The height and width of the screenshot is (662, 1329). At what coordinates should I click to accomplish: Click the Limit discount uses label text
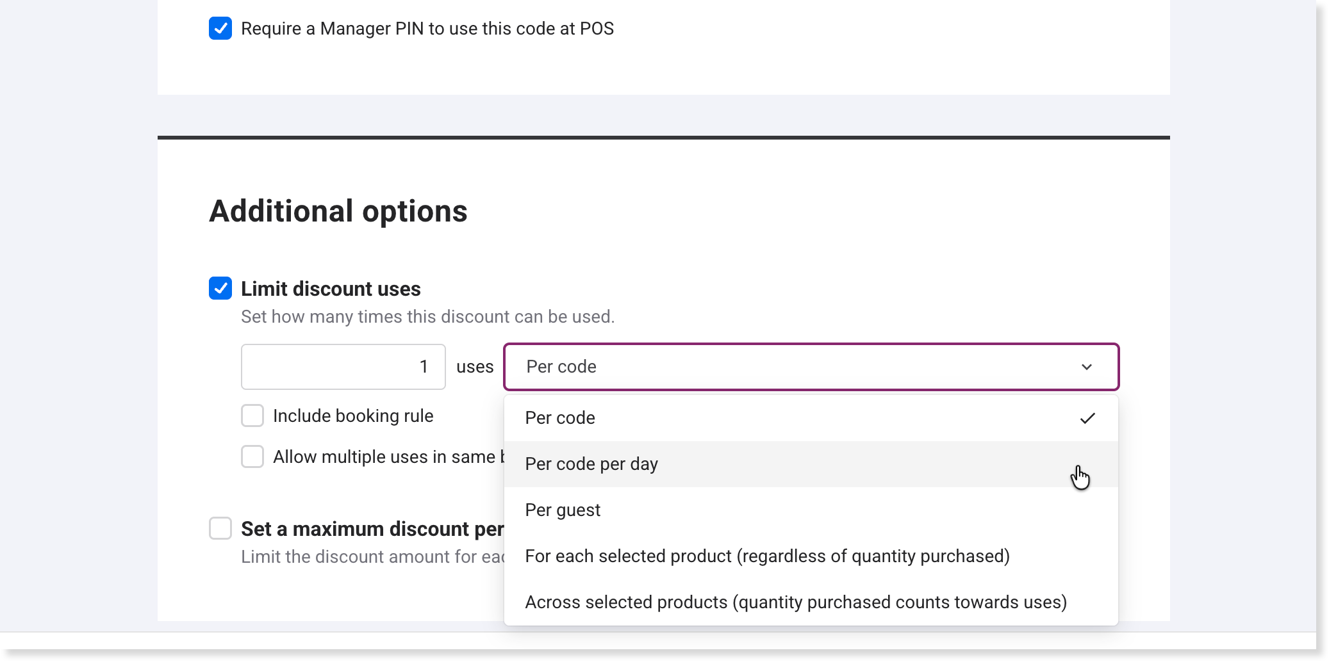pyautogui.click(x=331, y=289)
